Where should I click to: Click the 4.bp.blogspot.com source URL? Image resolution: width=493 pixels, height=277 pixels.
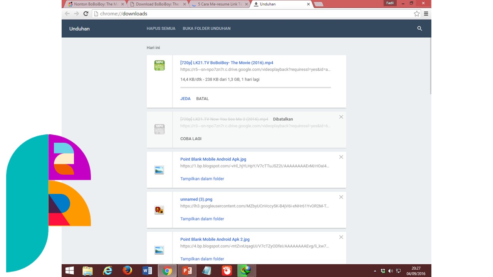click(254, 246)
